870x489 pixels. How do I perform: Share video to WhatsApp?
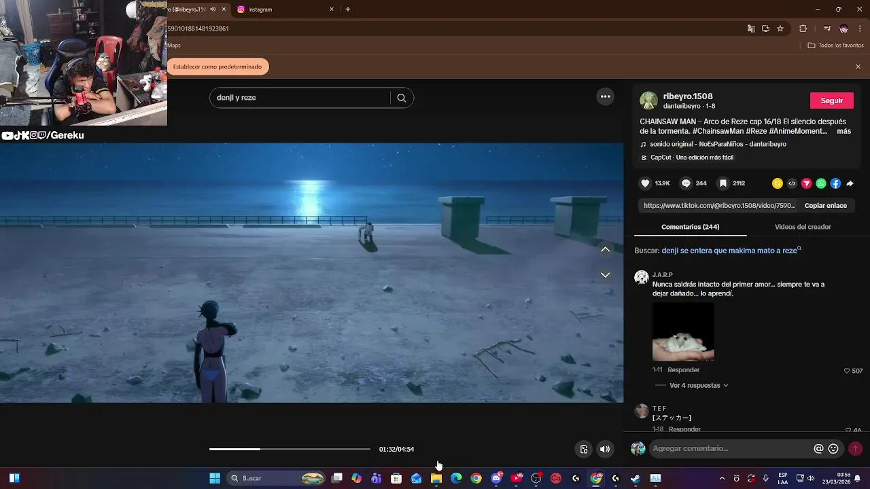[x=821, y=183]
